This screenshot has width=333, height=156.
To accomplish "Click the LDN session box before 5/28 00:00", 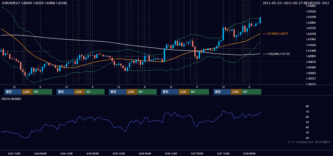I will click(236, 92).
